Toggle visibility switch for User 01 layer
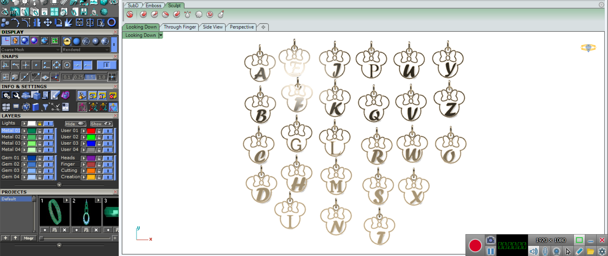This screenshot has height=256, width=608. pyautogui.click(x=108, y=131)
